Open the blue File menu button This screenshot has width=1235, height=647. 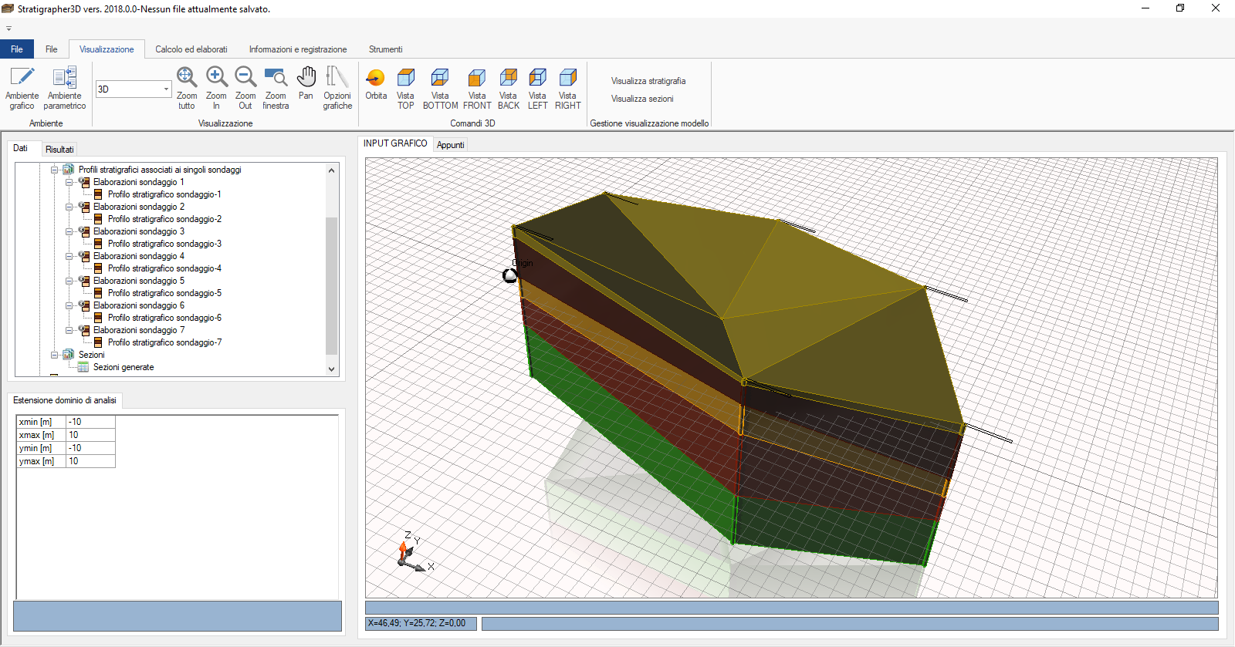point(17,49)
